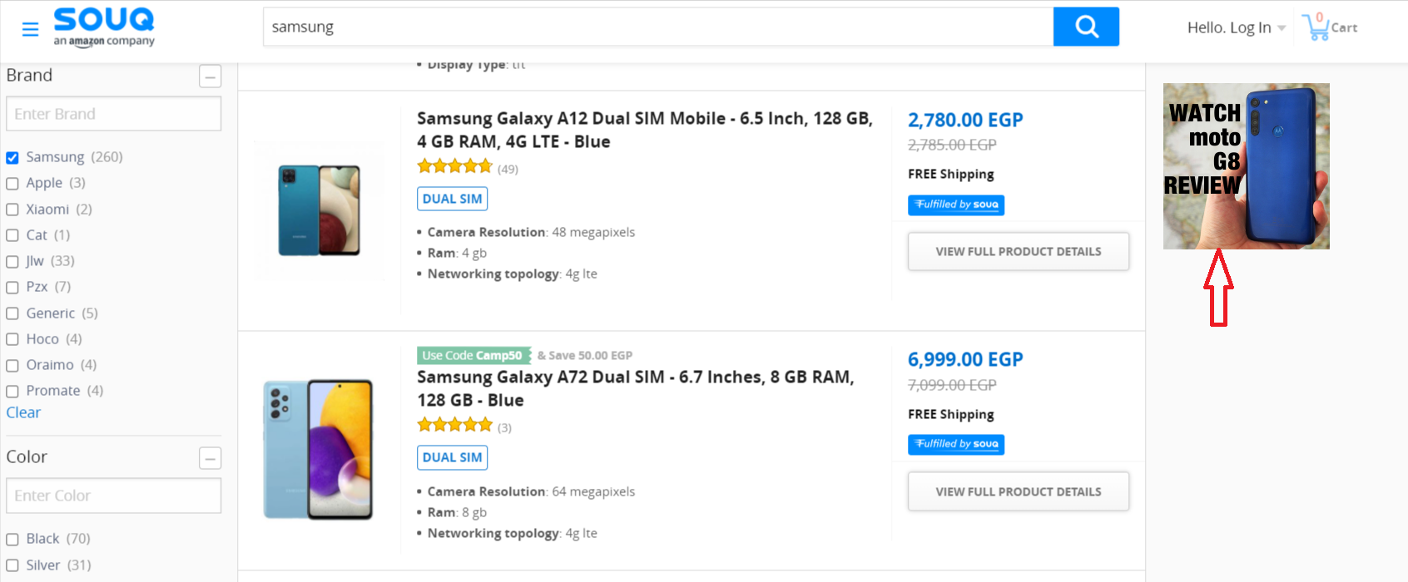Click the Fulfilled by Souq badge for Galaxy A12
The height and width of the screenshot is (582, 1408).
[x=956, y=205]
